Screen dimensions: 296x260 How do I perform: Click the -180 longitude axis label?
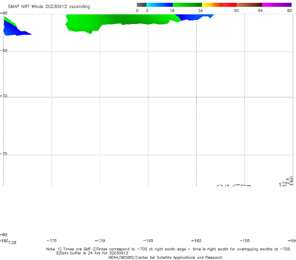[x=4, y=241]
